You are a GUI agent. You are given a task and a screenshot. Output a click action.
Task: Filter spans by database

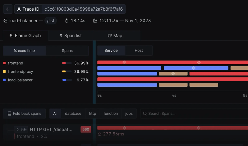[x=73, y=114]
